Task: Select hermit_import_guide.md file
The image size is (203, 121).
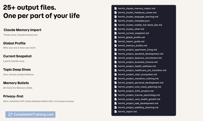Action: [x=131, y=41]
